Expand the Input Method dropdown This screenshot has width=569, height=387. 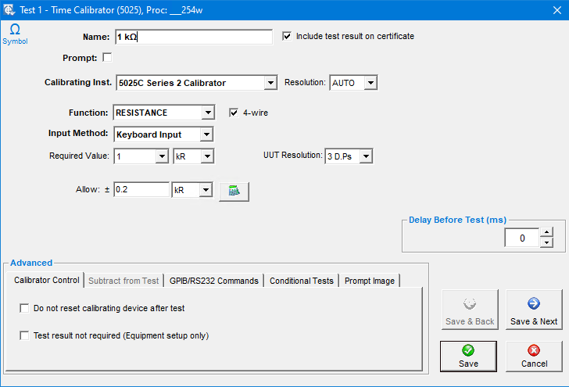[x=206, y=134]
